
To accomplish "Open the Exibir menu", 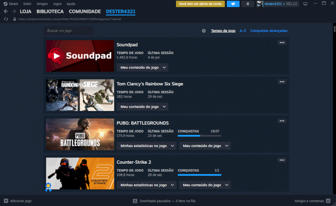I will pyautogui.click(x=27, y=4).
